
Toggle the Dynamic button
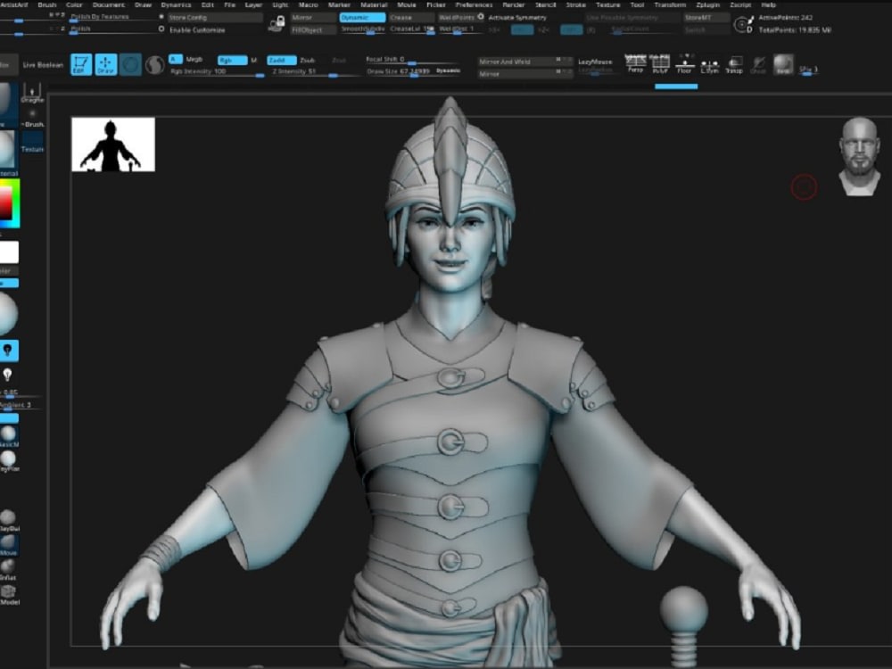tap(362, 18)
